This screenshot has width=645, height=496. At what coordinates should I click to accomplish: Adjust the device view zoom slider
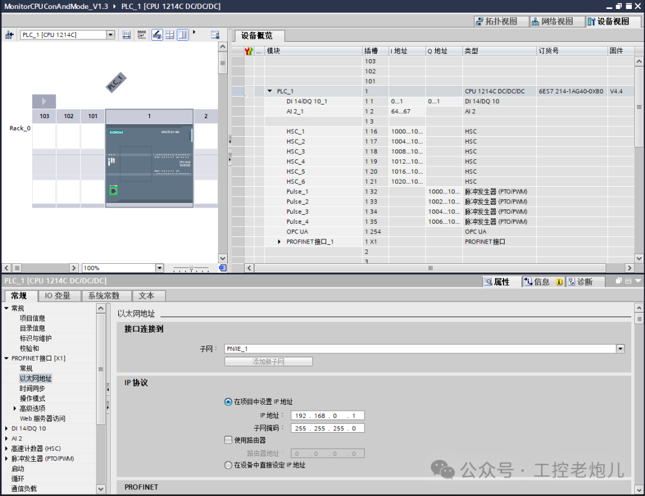[191, 269]
